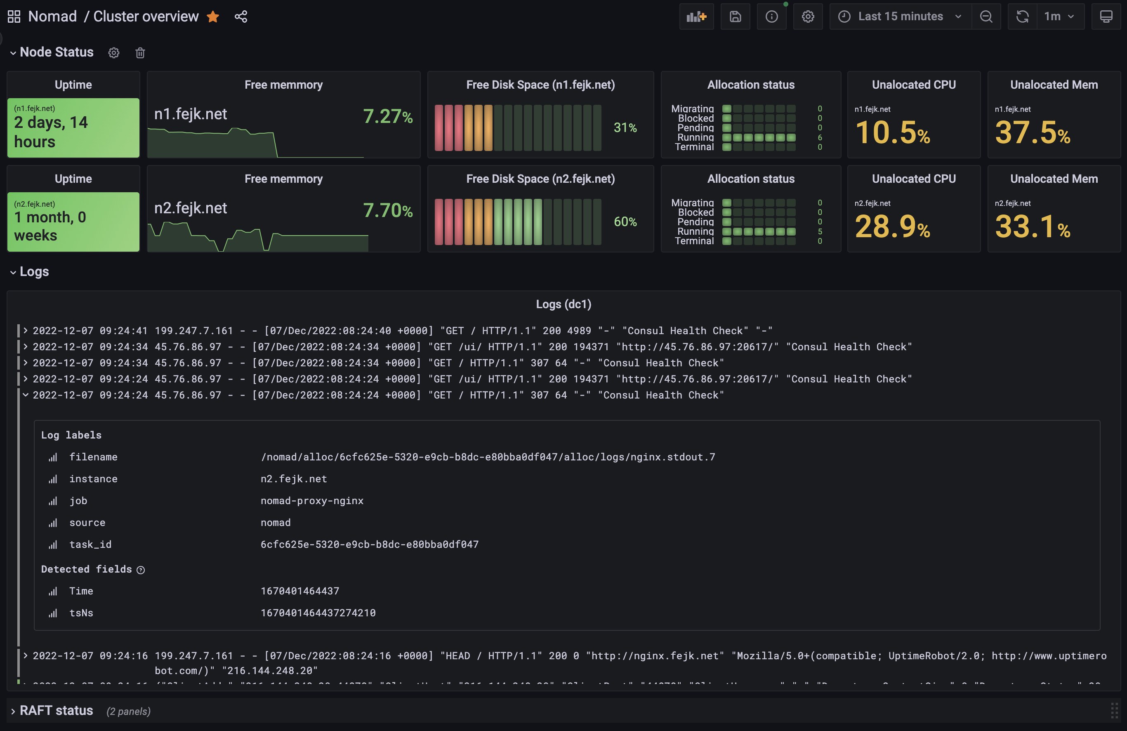Click the zoom out time range icon

pyautogui.click(x=986, y=17)
